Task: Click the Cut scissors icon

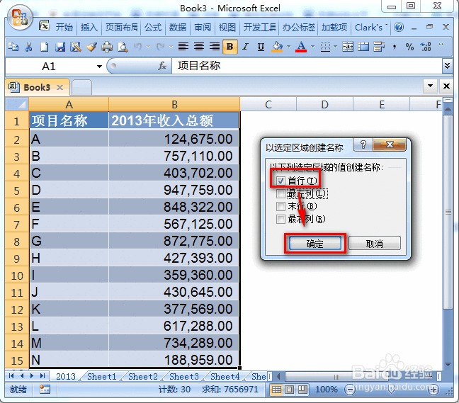Action: coord(28,47)
